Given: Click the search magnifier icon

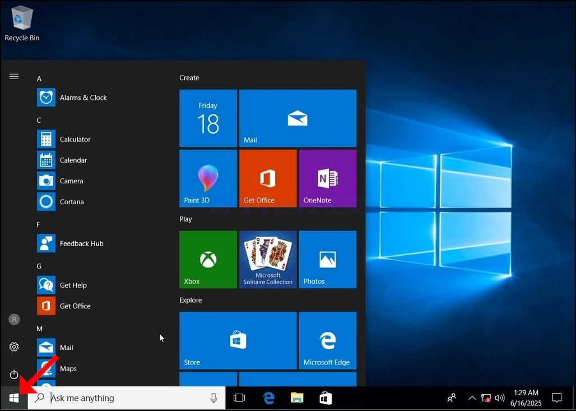Looking at the screenshot, I should click(x=39, y=398).
